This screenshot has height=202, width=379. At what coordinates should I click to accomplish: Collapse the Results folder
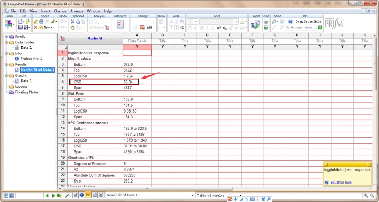coord(6,65)
